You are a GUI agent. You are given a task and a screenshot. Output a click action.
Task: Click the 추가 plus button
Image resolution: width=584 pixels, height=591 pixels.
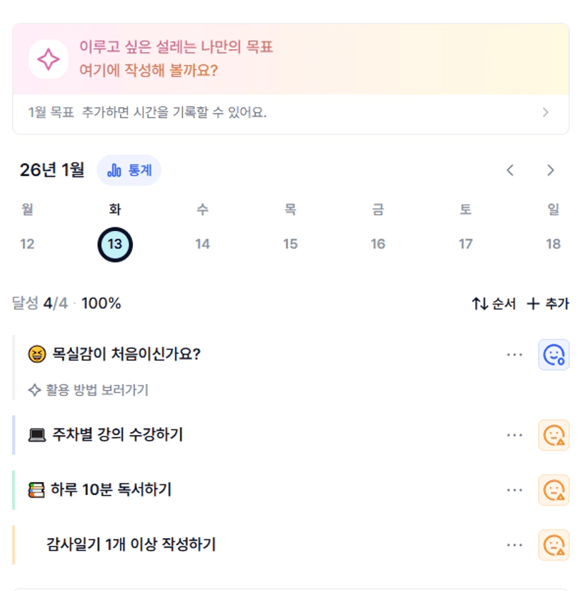[x=548, y=304]
